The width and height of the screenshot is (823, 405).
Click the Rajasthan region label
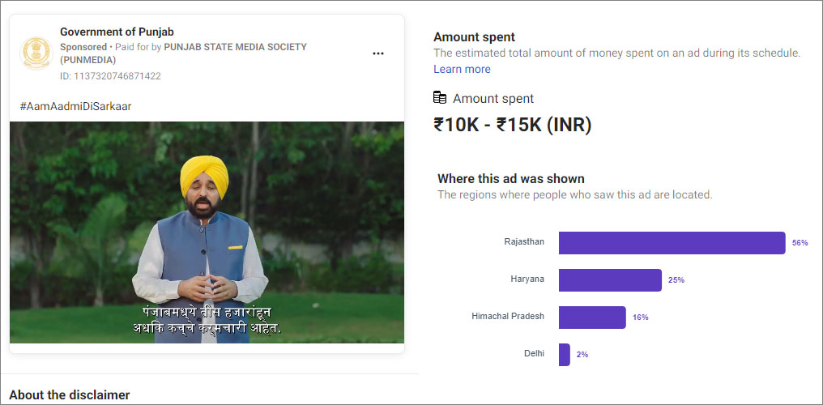[524, 241]
